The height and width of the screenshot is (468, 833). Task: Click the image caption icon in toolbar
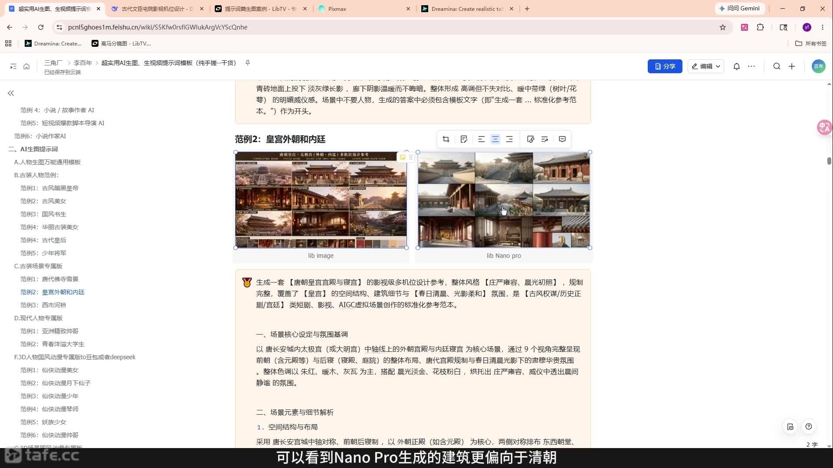tap(464, 139)
